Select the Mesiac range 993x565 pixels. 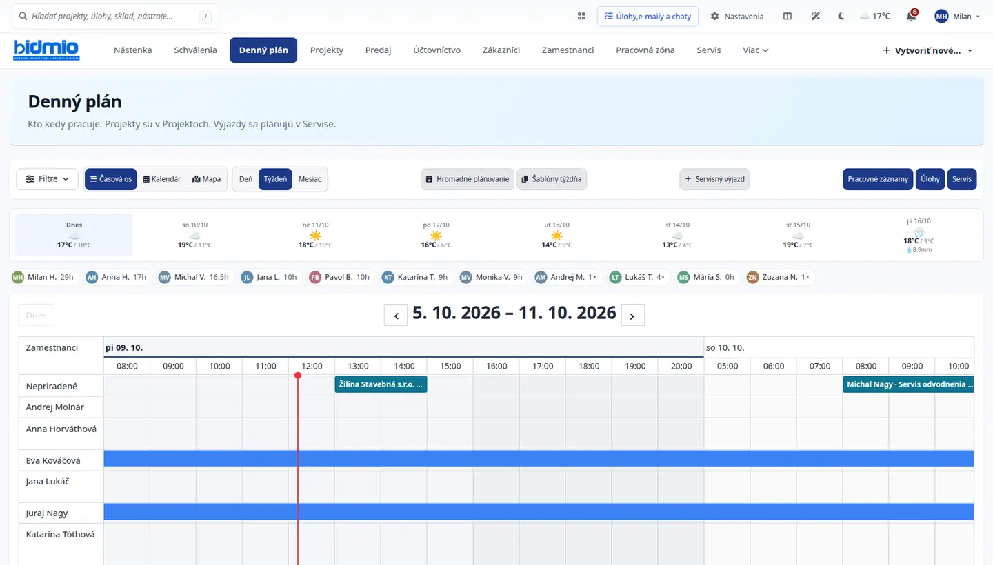pyautogui.click(x=310, y=179)
